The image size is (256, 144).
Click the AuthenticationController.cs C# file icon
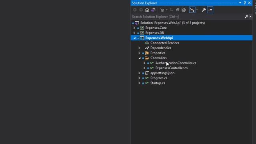pos(152,63)
